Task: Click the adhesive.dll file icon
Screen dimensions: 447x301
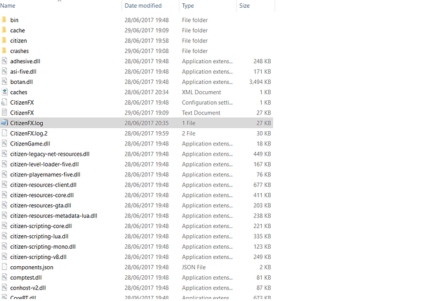Action: pyautogui.click(x=5, y=61)
